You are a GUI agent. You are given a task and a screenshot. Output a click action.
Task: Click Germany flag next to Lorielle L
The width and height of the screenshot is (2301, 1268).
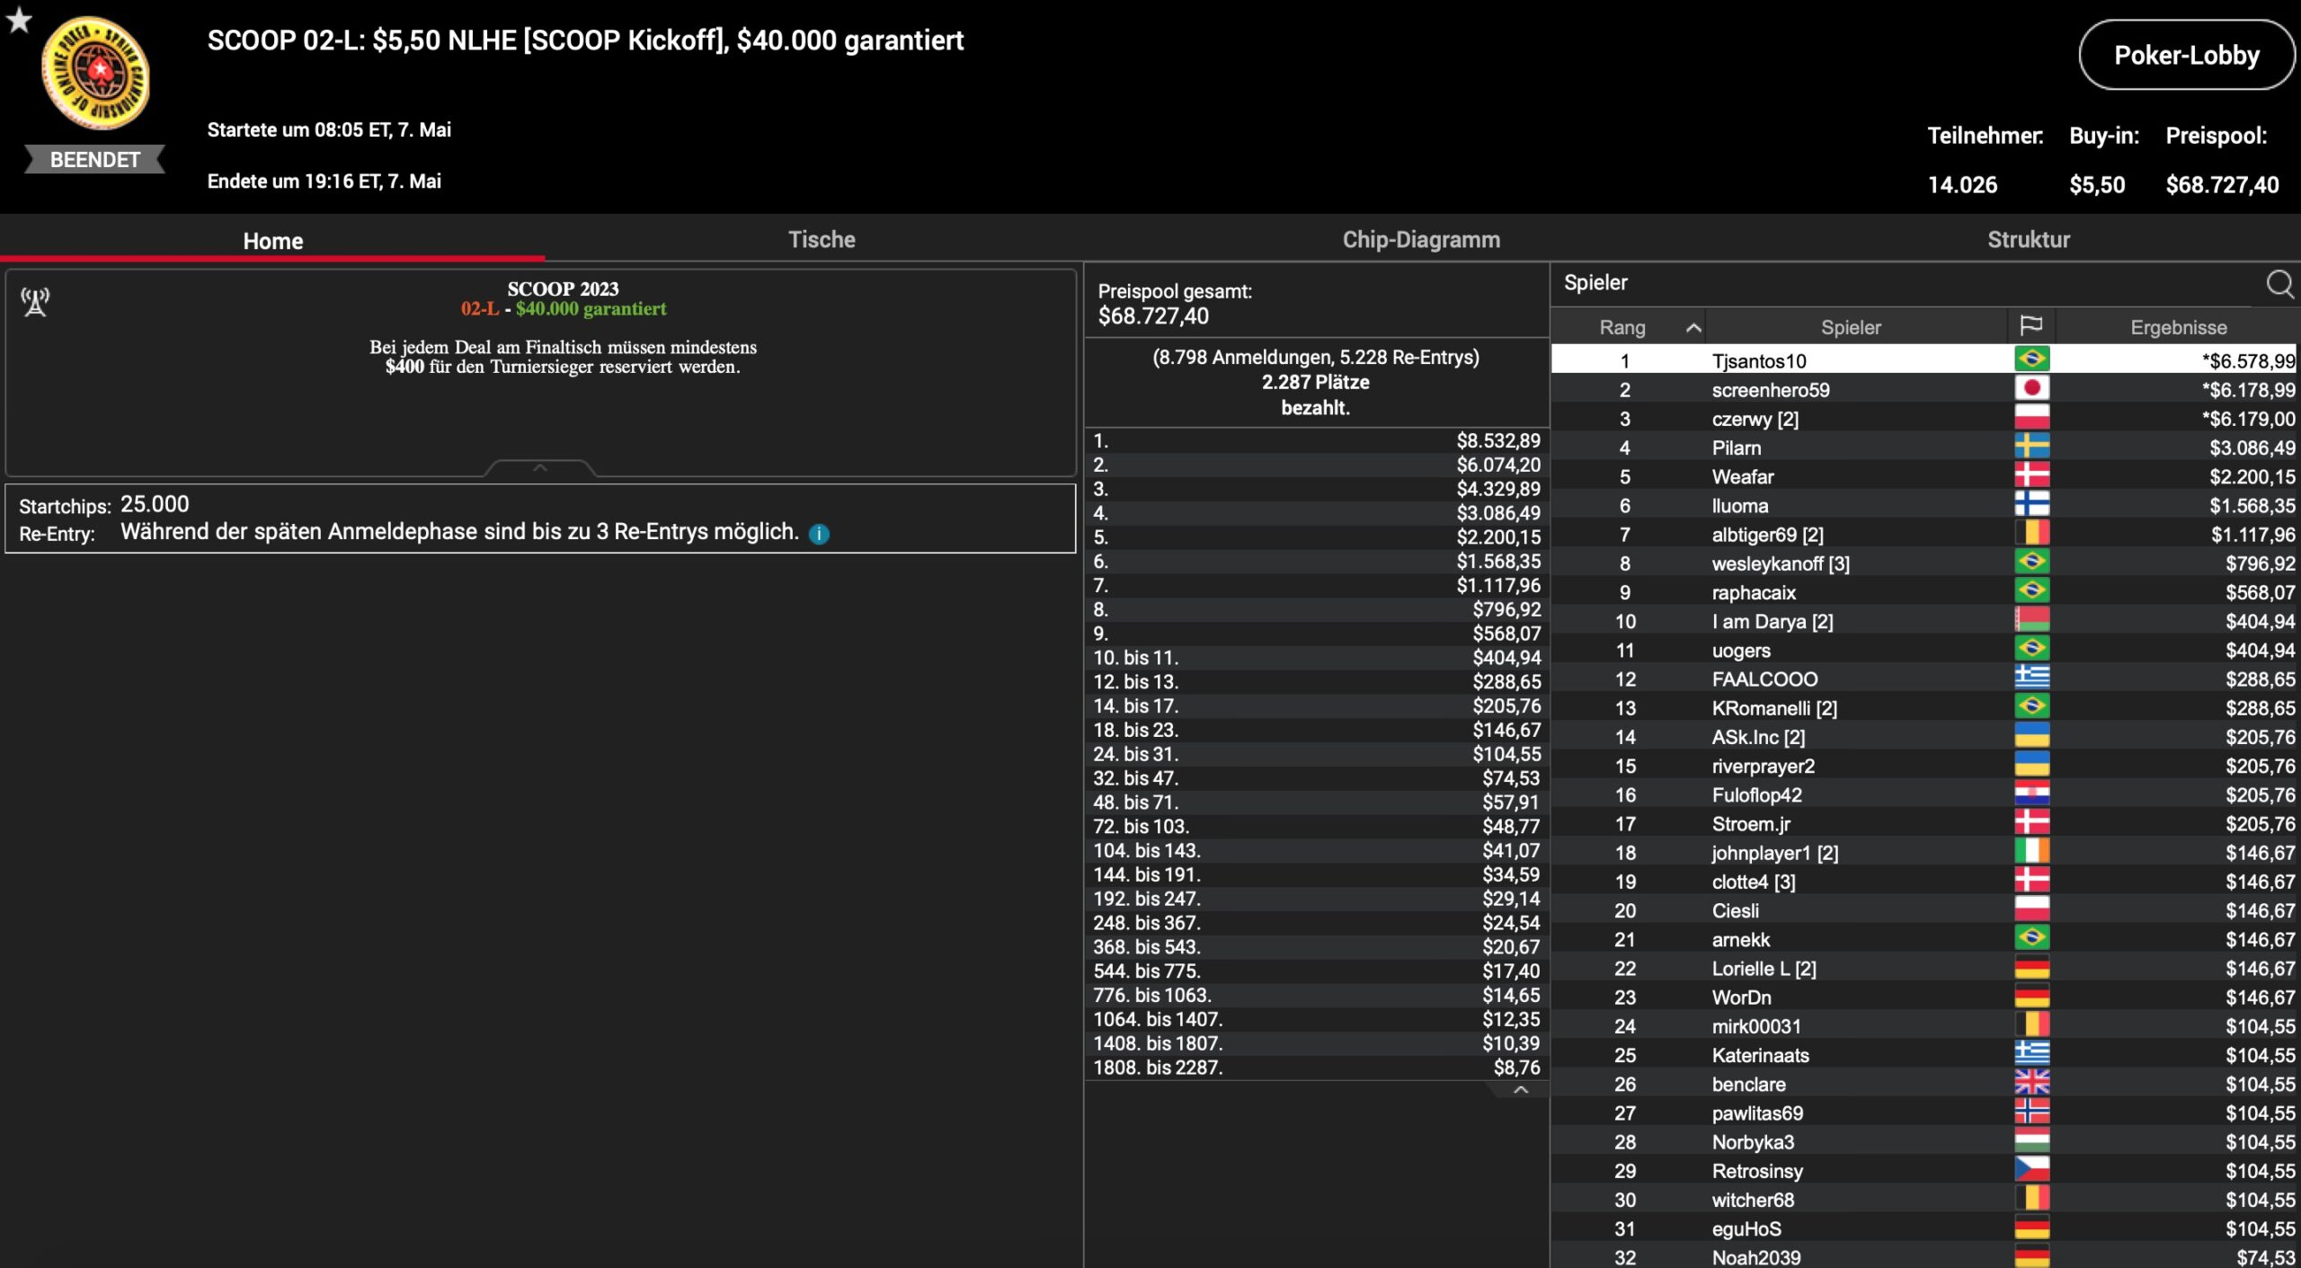[2031, 966]
